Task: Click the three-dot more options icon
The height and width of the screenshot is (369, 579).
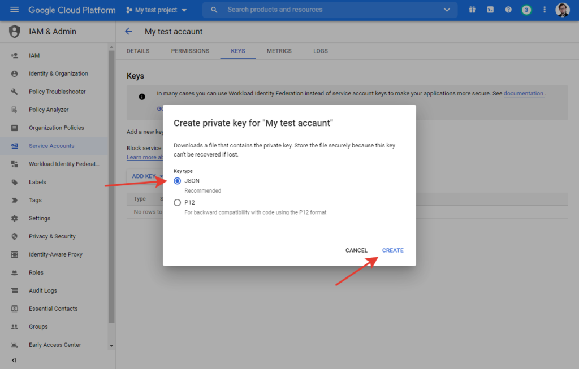Action: [545, 10]
